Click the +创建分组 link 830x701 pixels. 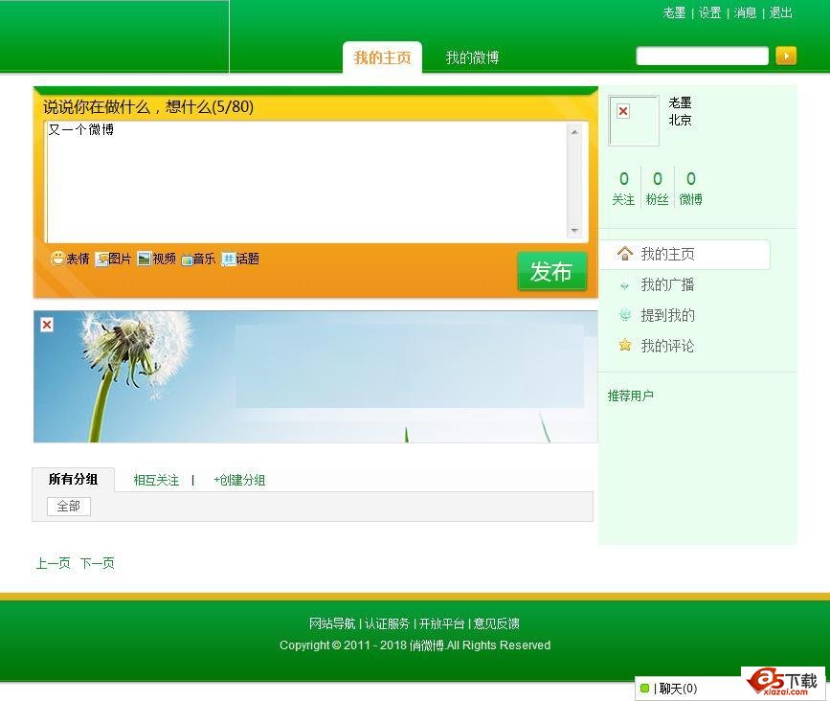click(x=239, y=481)
